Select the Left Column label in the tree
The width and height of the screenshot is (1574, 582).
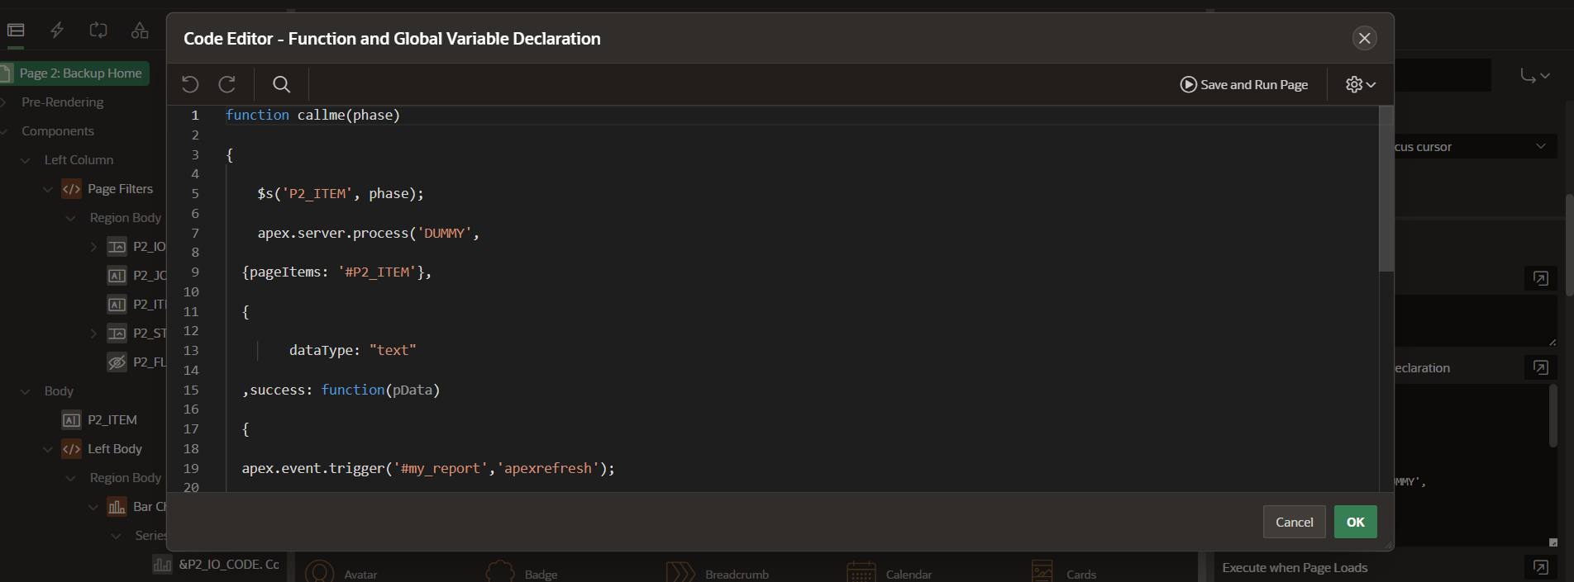click(x=79, y=160)
